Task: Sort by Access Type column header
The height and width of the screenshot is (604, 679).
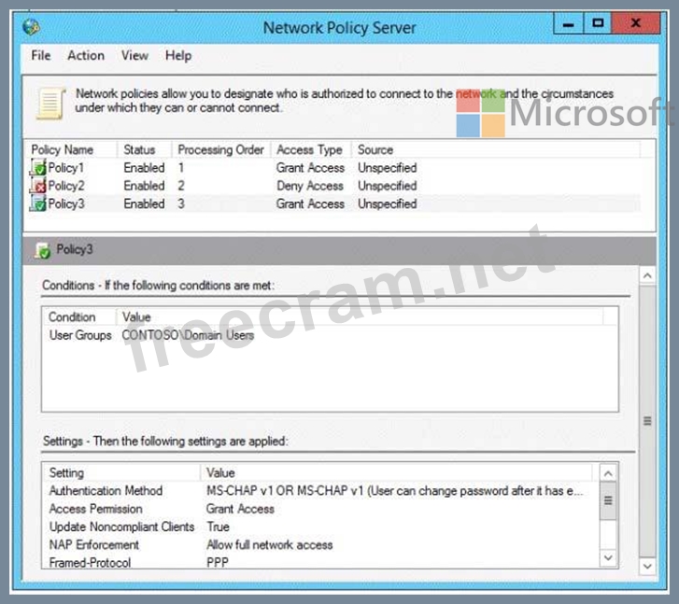Action: [x=310, y=149]
